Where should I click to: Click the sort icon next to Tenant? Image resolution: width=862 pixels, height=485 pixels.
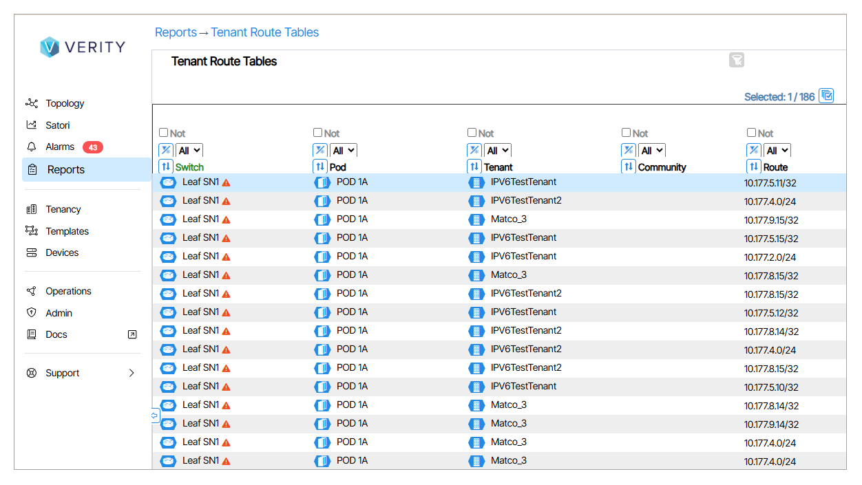pyautogui.click(x=474, y=166)
